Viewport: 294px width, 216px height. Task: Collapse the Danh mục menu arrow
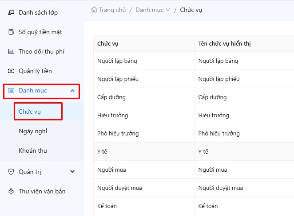pos(72,91)
